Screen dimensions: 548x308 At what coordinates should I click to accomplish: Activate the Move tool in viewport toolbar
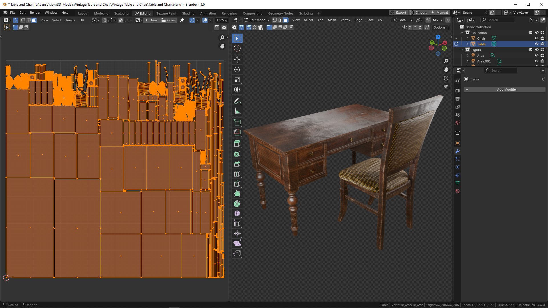(x=237, y=60)
